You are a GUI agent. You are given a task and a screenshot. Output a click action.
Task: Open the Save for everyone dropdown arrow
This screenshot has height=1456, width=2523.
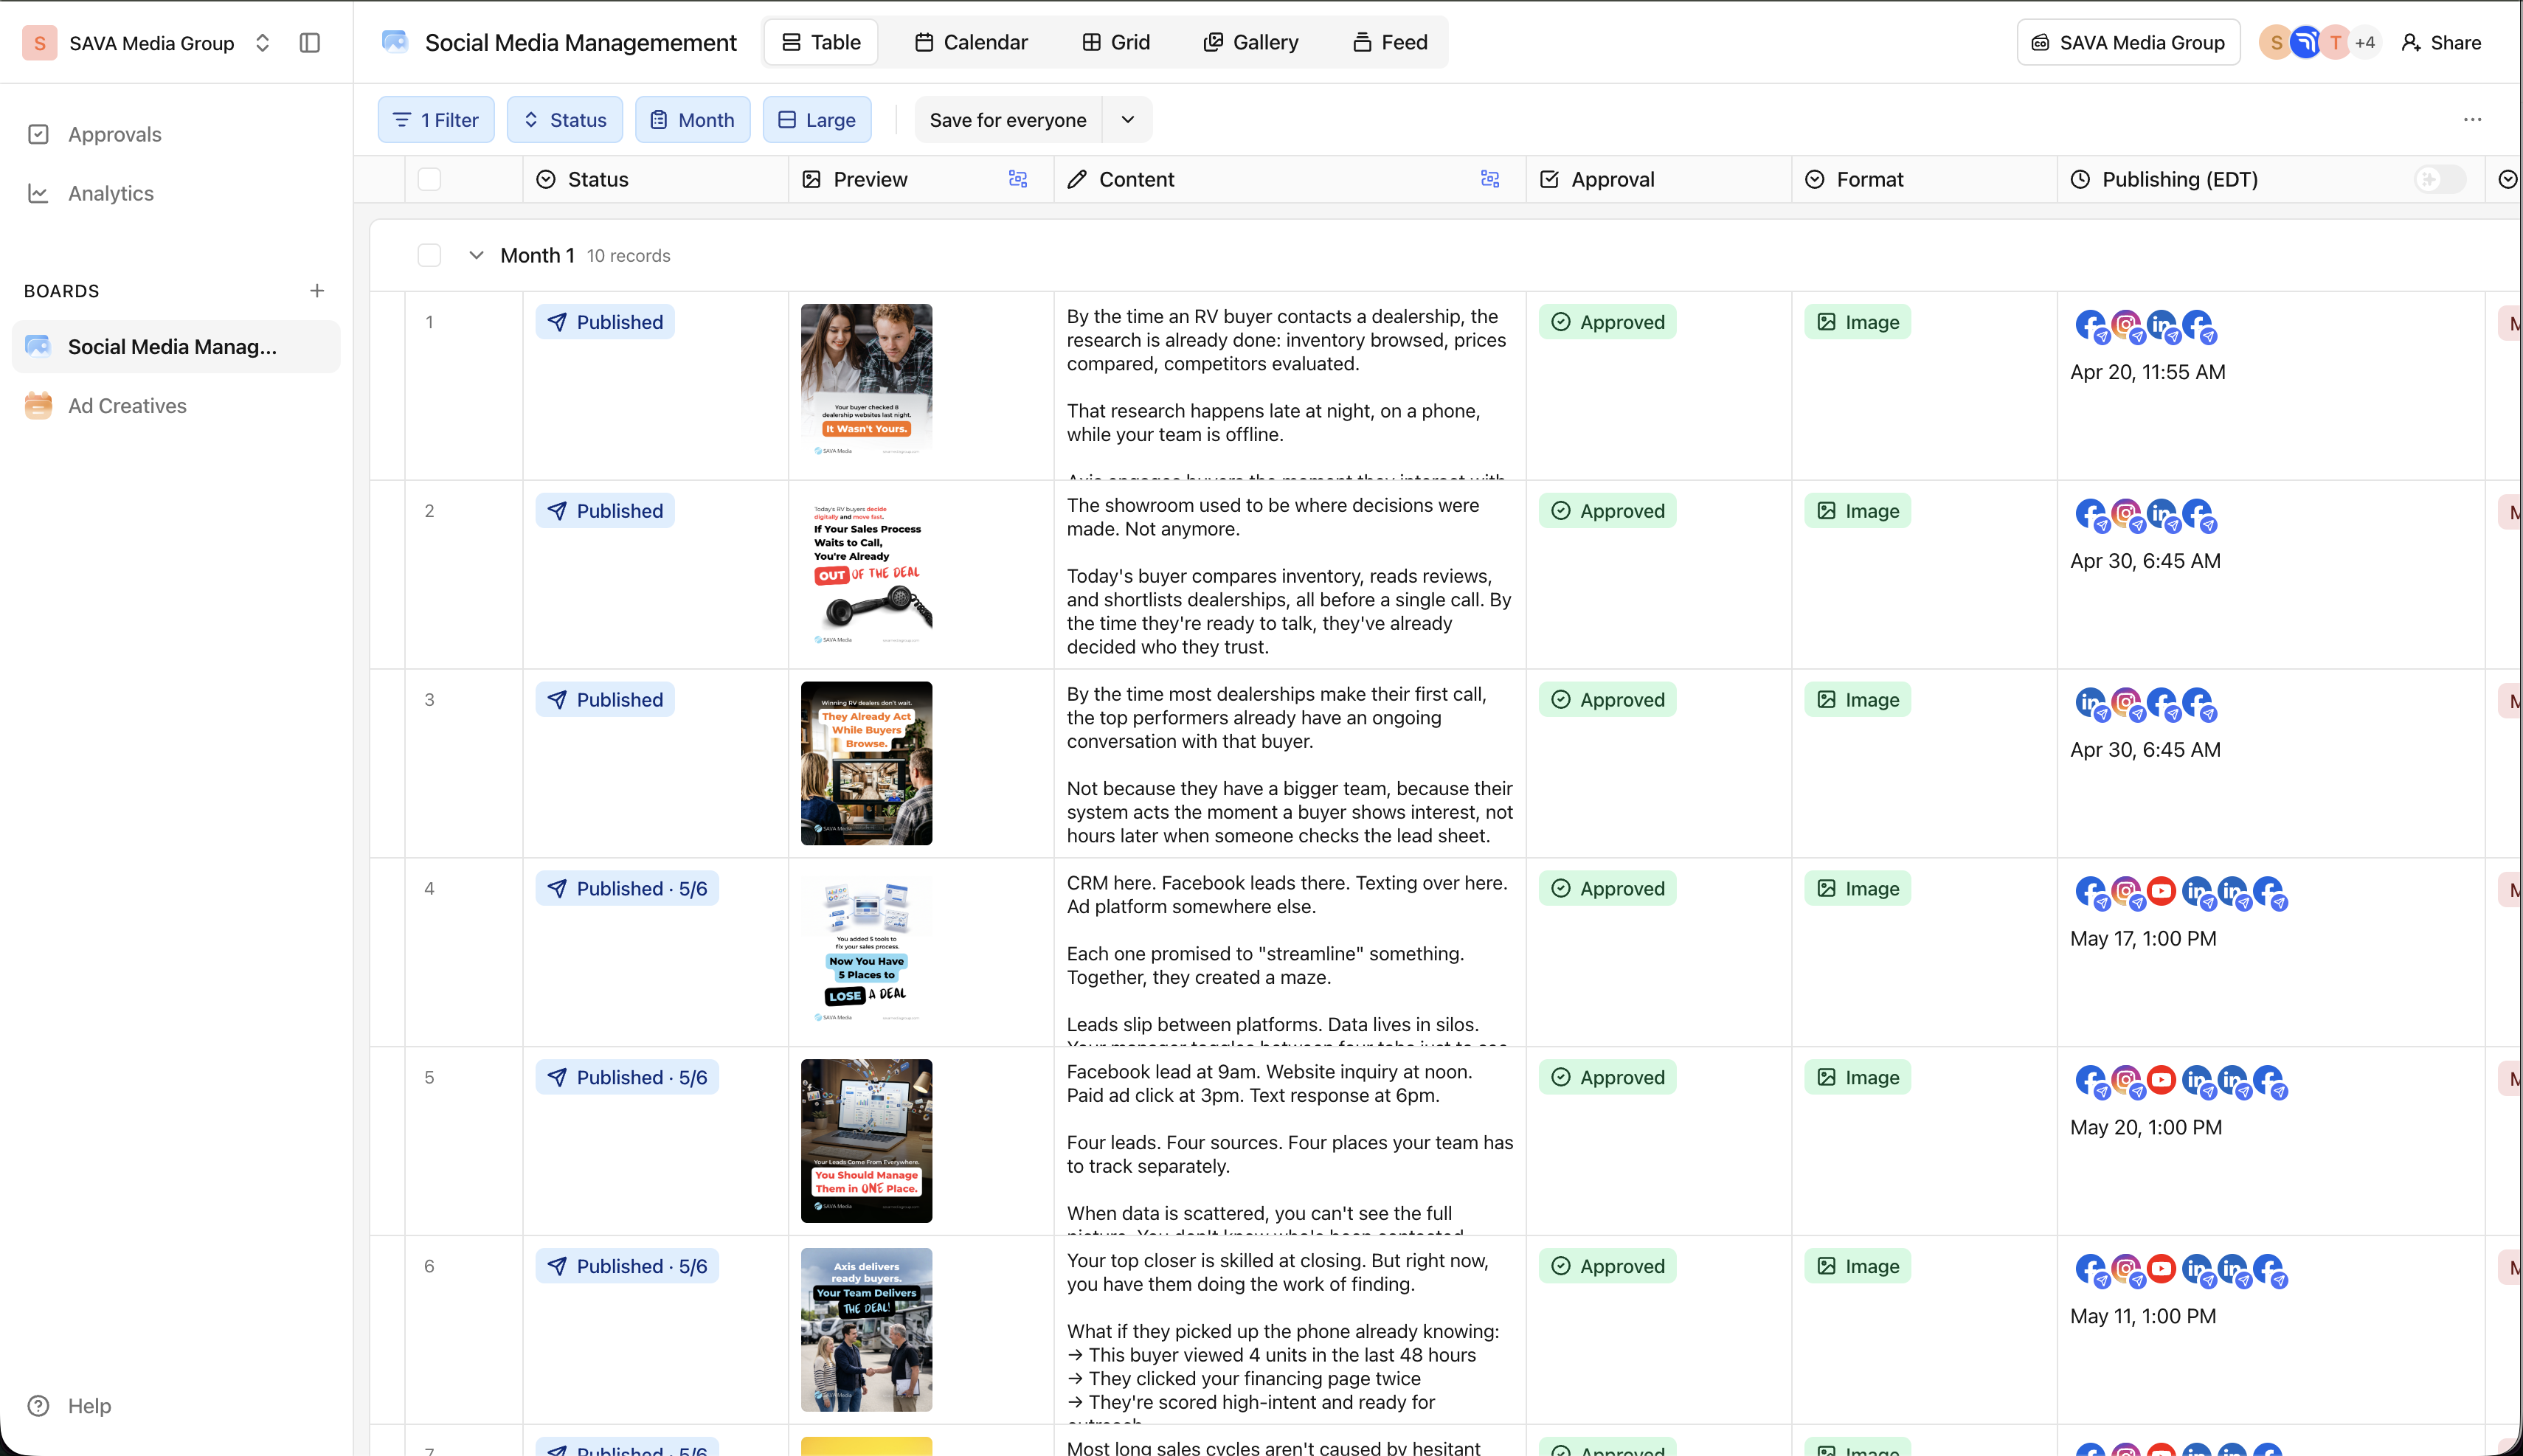click(1127, 120)
